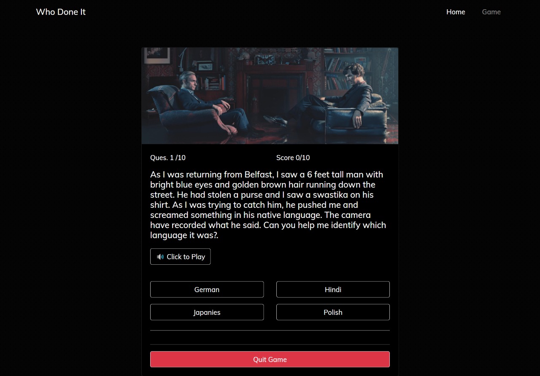The height and width of the screenshot is (376, 540).
Task: Choose German as the answer
Action: (x=207, y=290)
